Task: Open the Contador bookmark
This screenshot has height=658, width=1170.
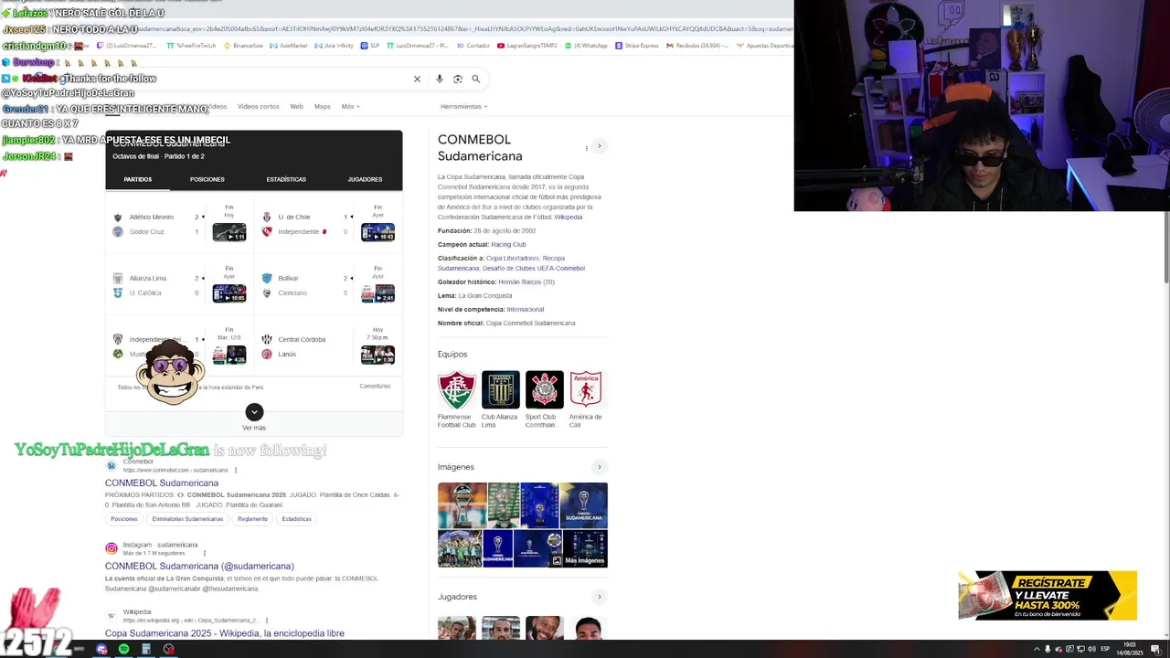Action: [475, 45]
